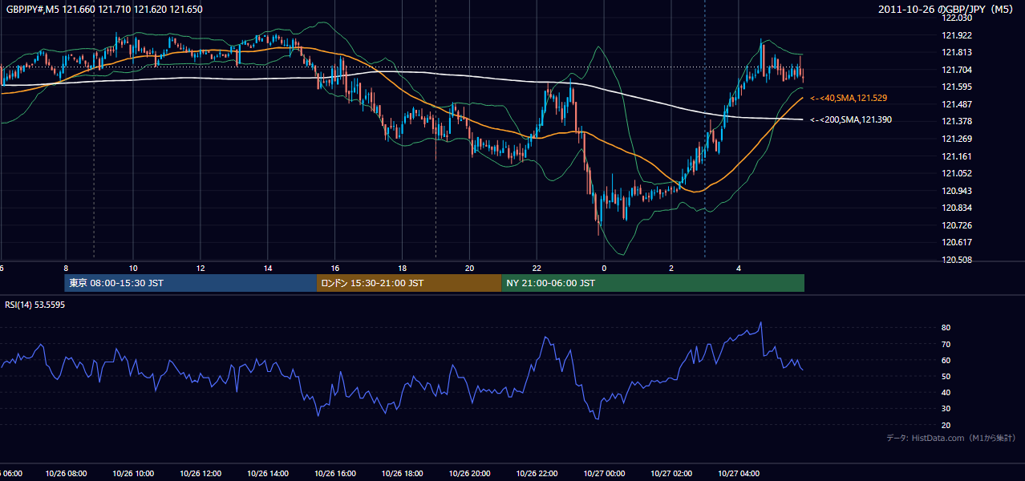Click the 2011-10-26 GBP/JPY (M5) title
This screenshot has width=1025, height=481.
coord(947,10)
